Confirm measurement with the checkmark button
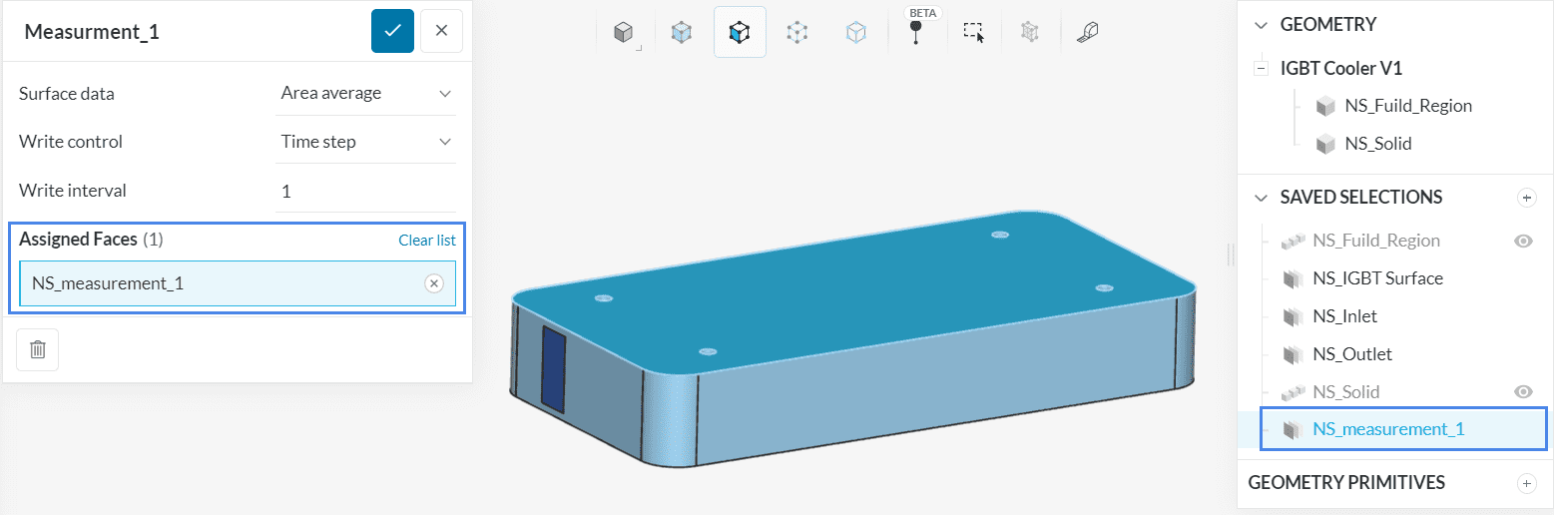 392,31
